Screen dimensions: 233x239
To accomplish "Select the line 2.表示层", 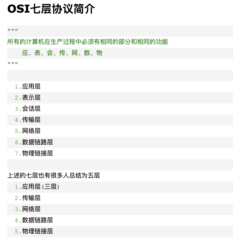I will point(28,98).
